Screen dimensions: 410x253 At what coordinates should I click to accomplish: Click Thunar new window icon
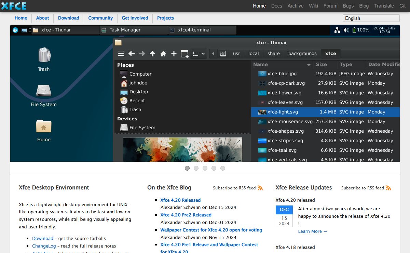pos(184,54)
